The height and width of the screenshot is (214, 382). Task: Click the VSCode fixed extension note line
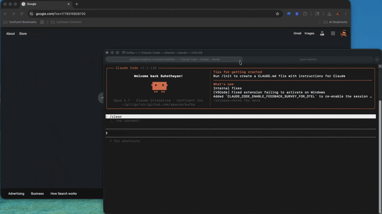point(269,92)
